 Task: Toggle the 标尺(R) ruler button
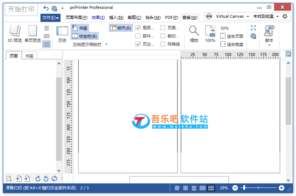(121, 28)
